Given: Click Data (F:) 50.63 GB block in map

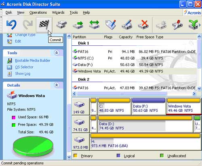Looking at the screenshot, I should pyautogui.click(x=149, y=106).
